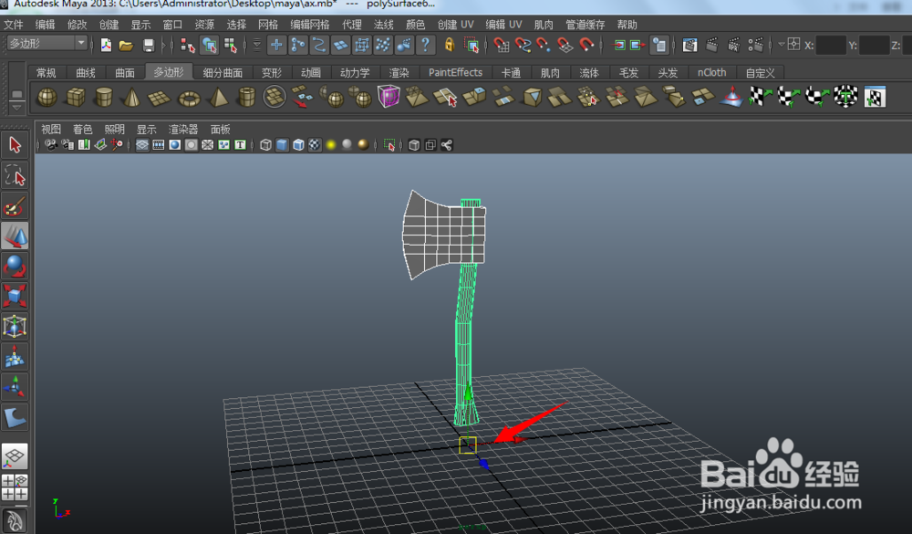Toggle snap to view planes magnet
Viewport: 912px width, 534px height.
tap(565, 45)
